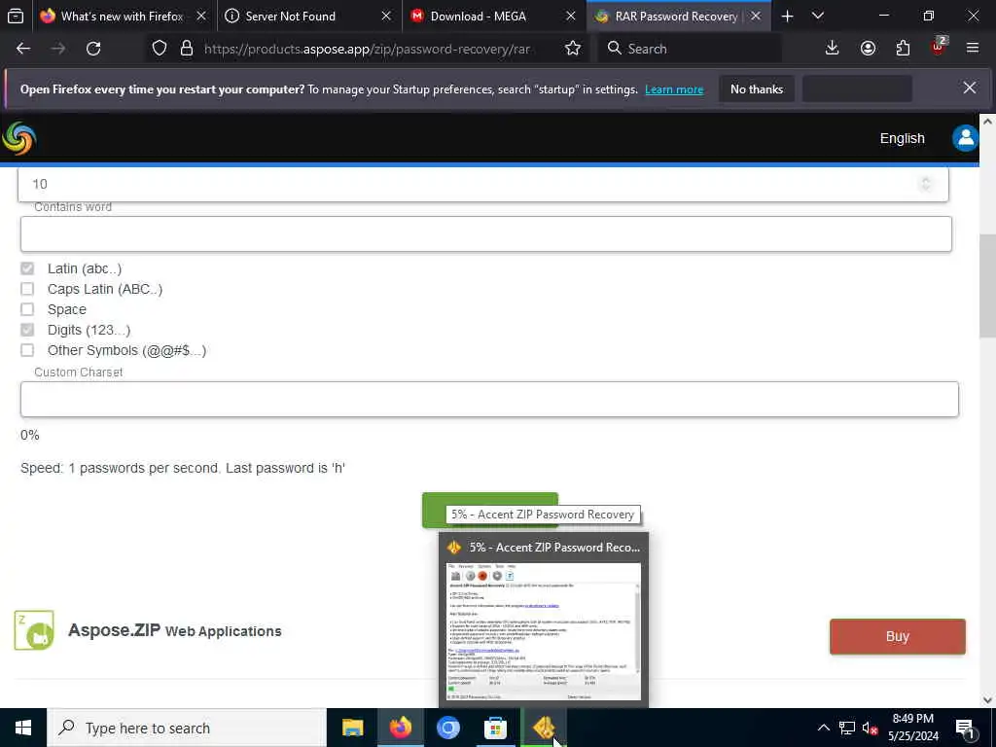Open the Windows Start menu
The width and height of the screenshot is (996, 747).
tap(23, 728)
